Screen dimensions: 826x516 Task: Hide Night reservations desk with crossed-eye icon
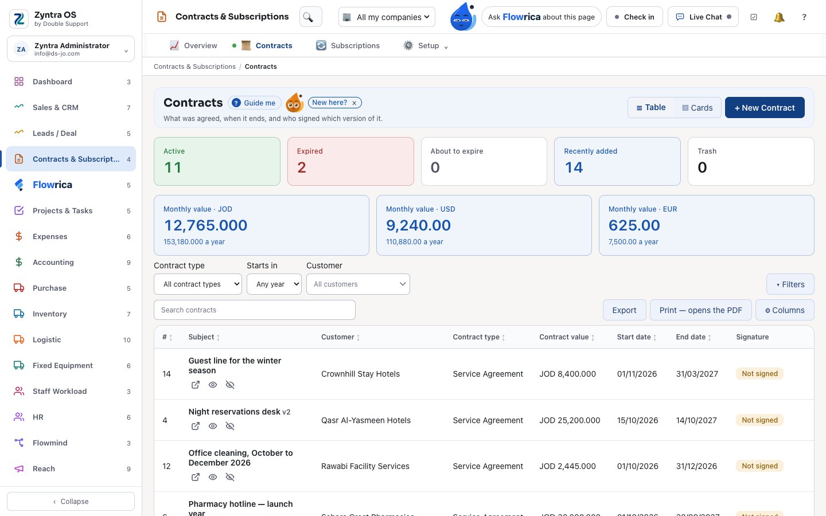click(x=230, y=426)
